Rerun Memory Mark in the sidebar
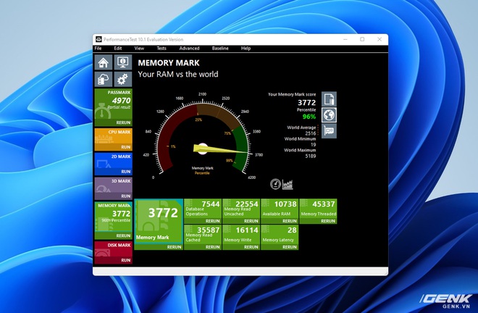 pos(123,235)
